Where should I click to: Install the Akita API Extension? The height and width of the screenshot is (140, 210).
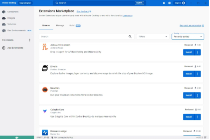click(x=188, y=52)
